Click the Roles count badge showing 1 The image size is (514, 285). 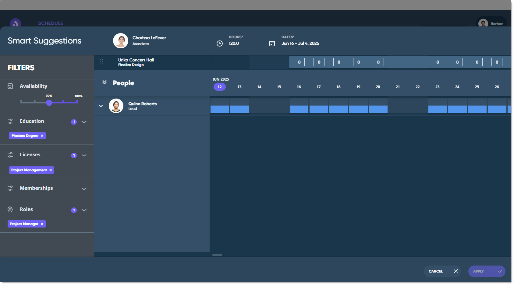point(74,210)
